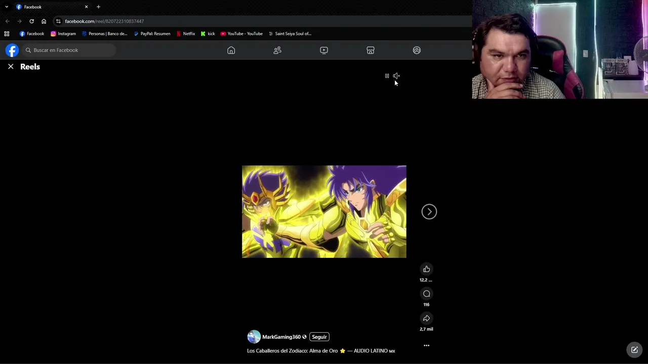
Task: Open the reel more options menu
Action: 426,345
